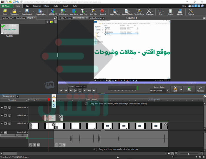Adjust Audio Track 1 volume slider
The height and width of the screenshot is (159, 206).
pos(9,135)
